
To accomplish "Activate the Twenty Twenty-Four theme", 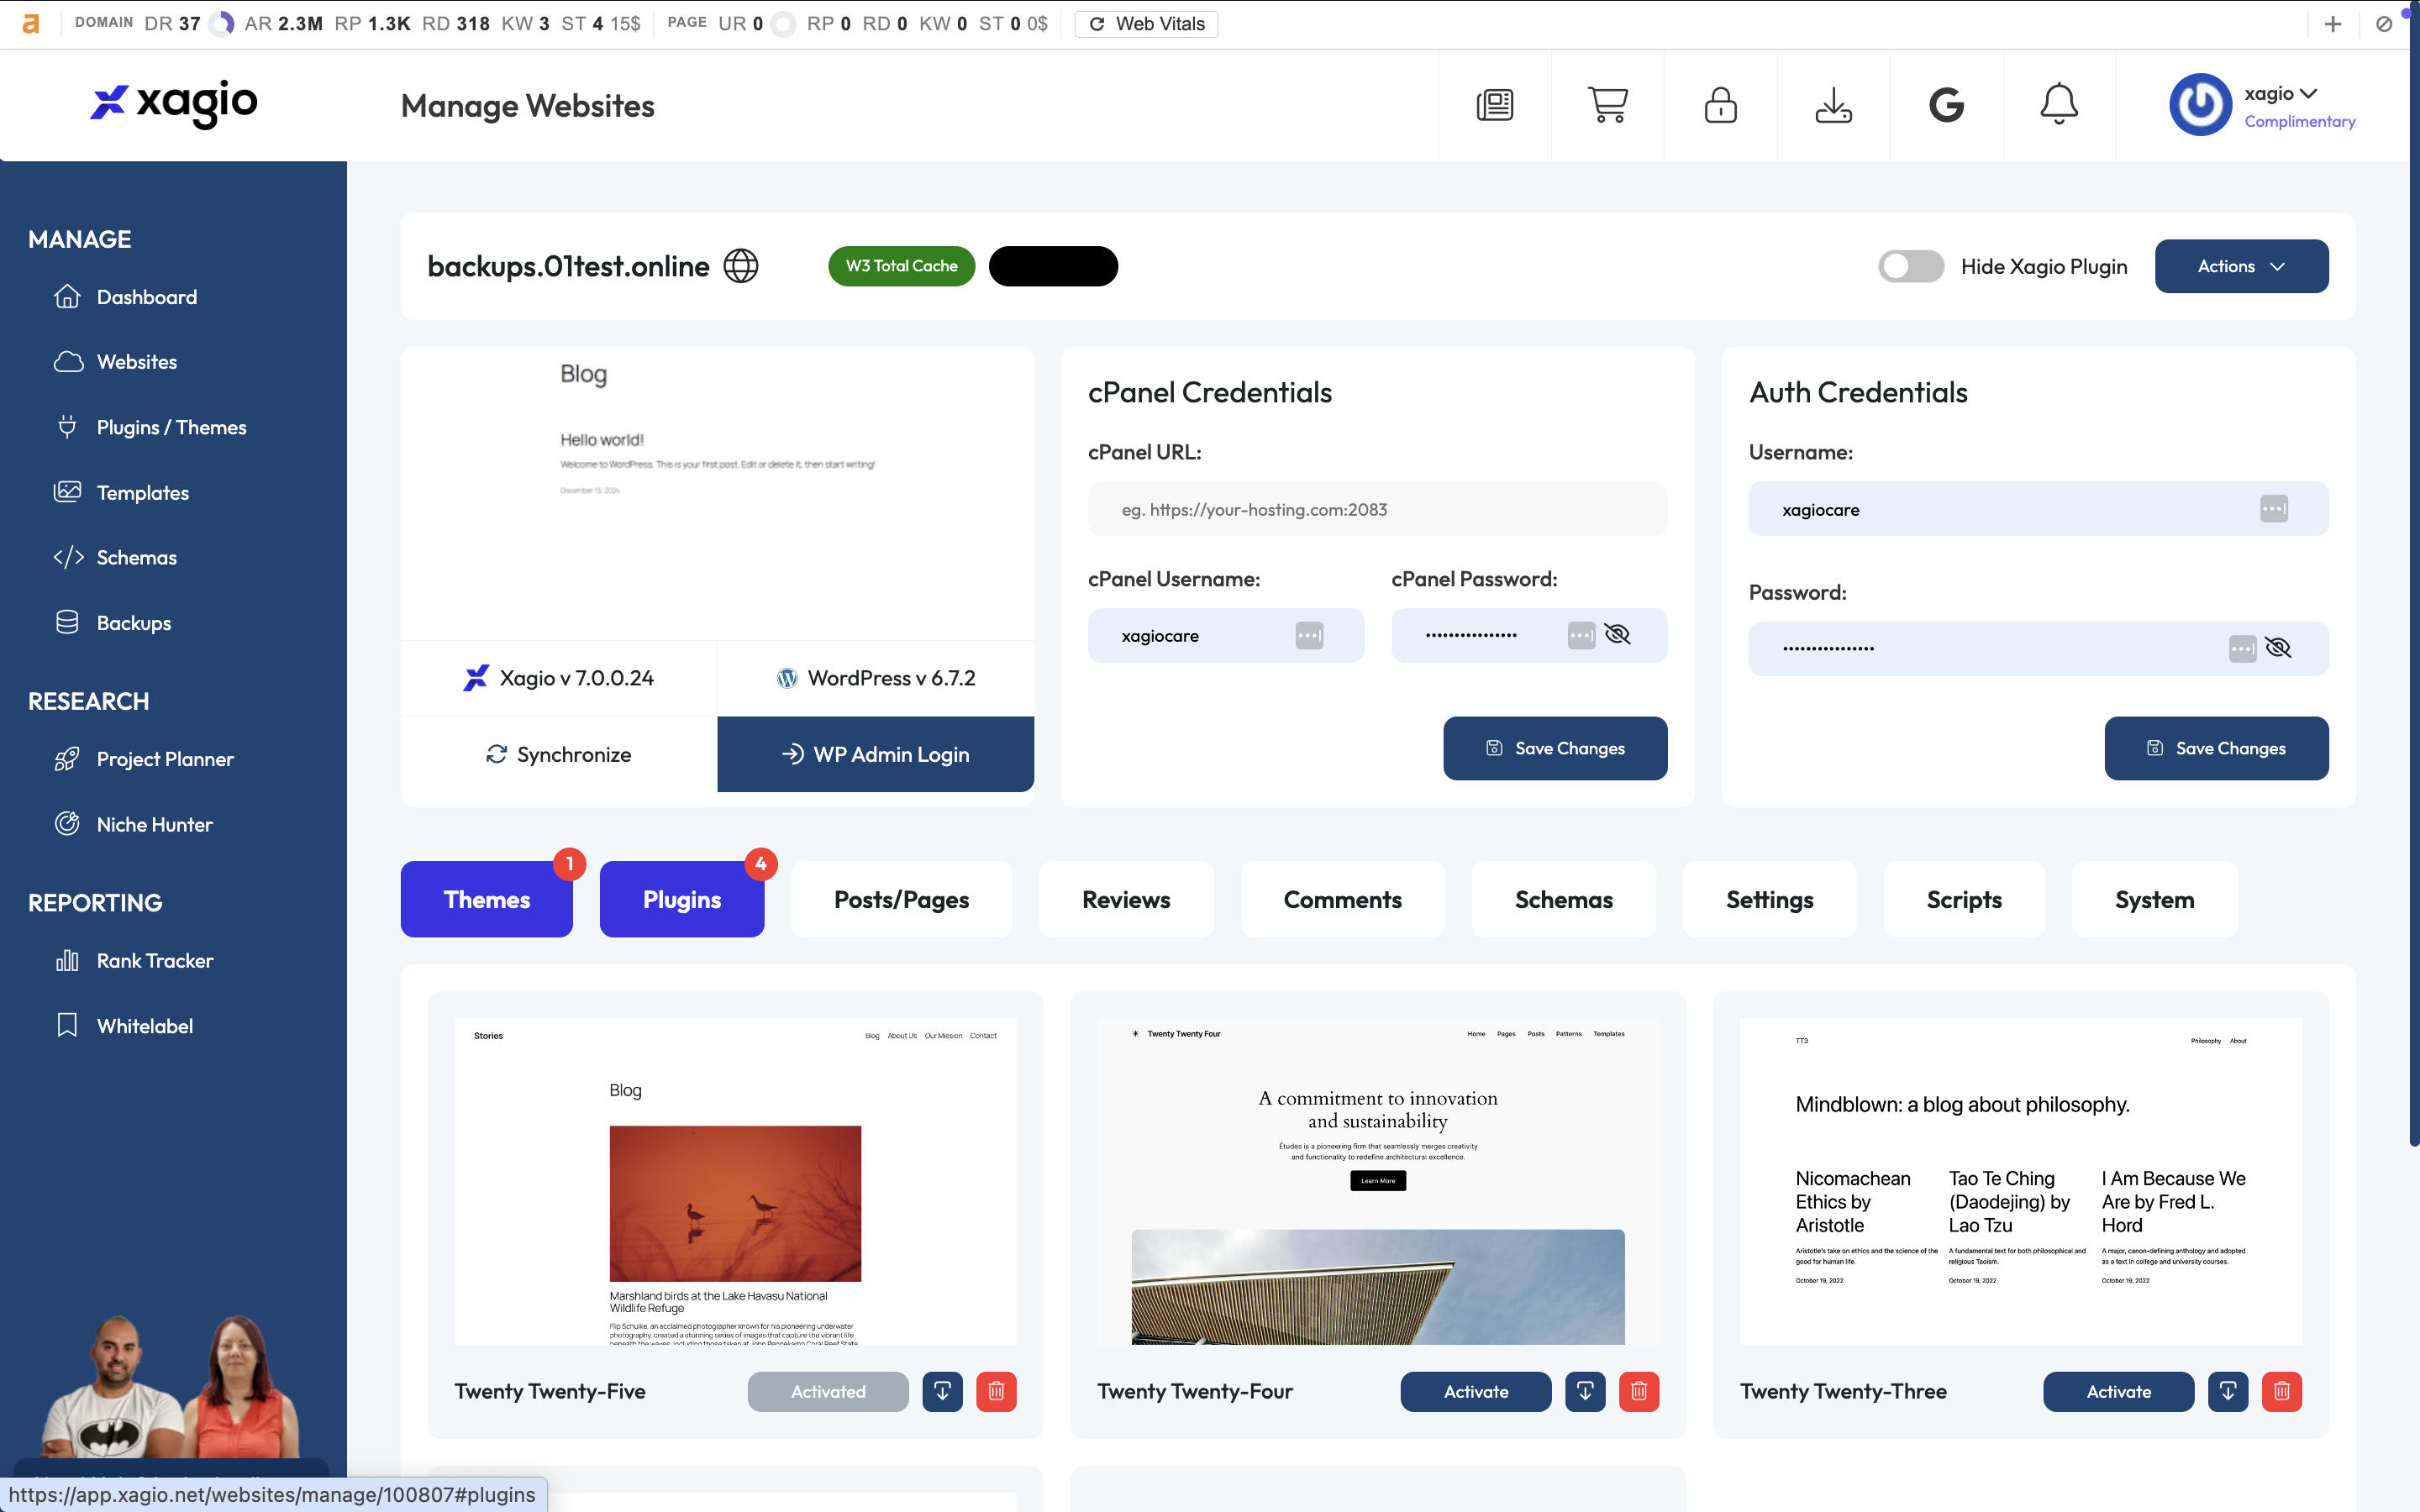I will (1475, 1391).
